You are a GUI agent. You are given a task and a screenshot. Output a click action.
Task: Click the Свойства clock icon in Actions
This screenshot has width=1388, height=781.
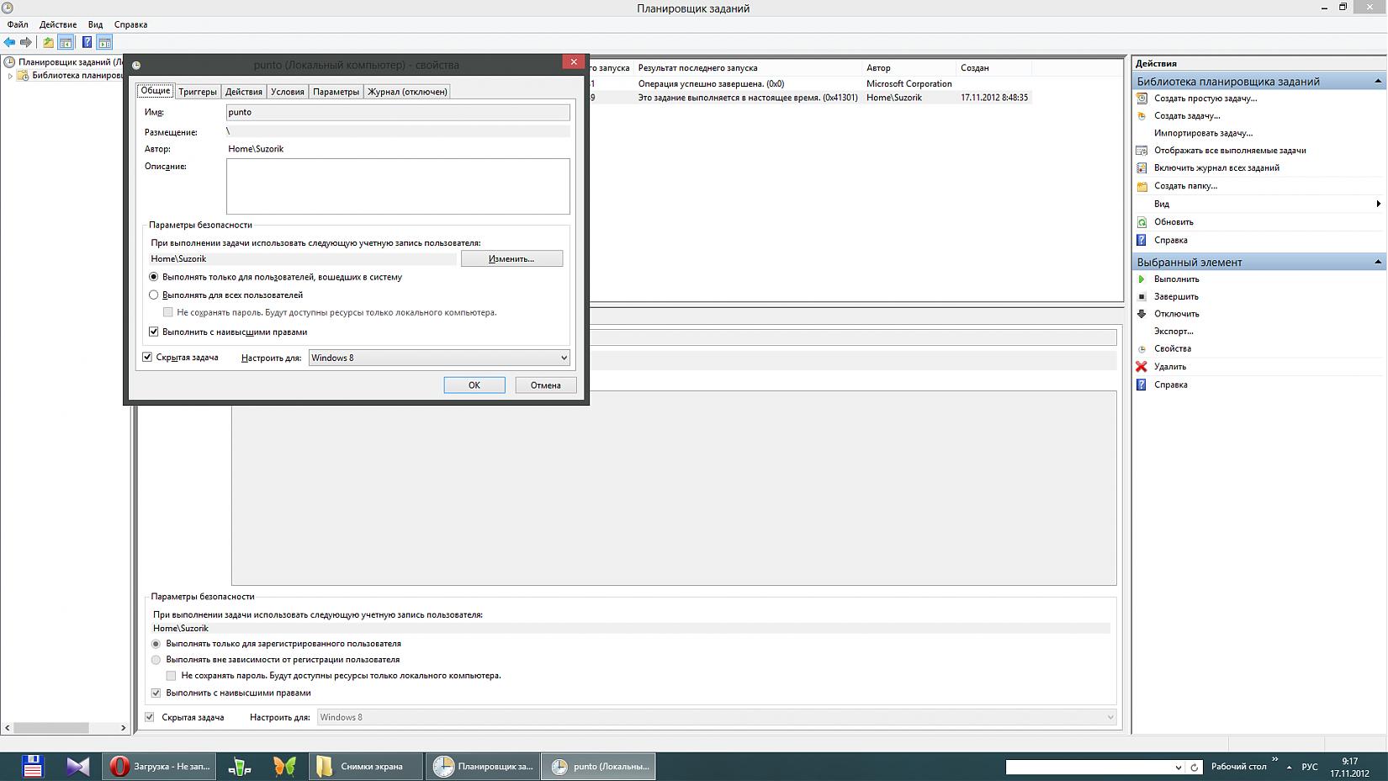coord(1142,348)
